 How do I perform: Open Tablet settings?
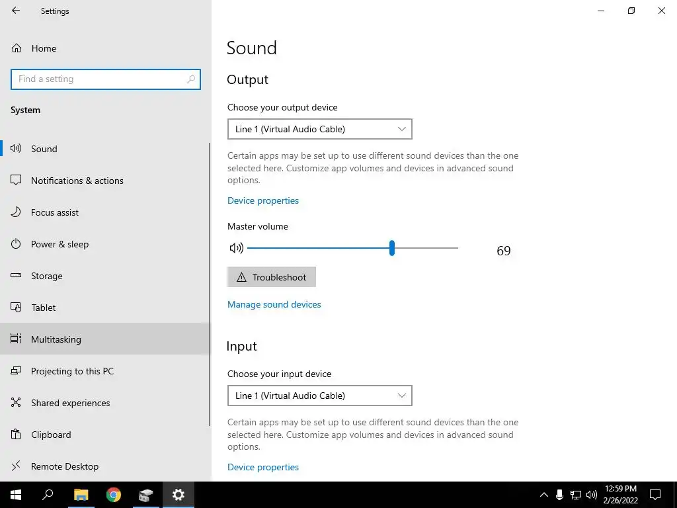106,308
